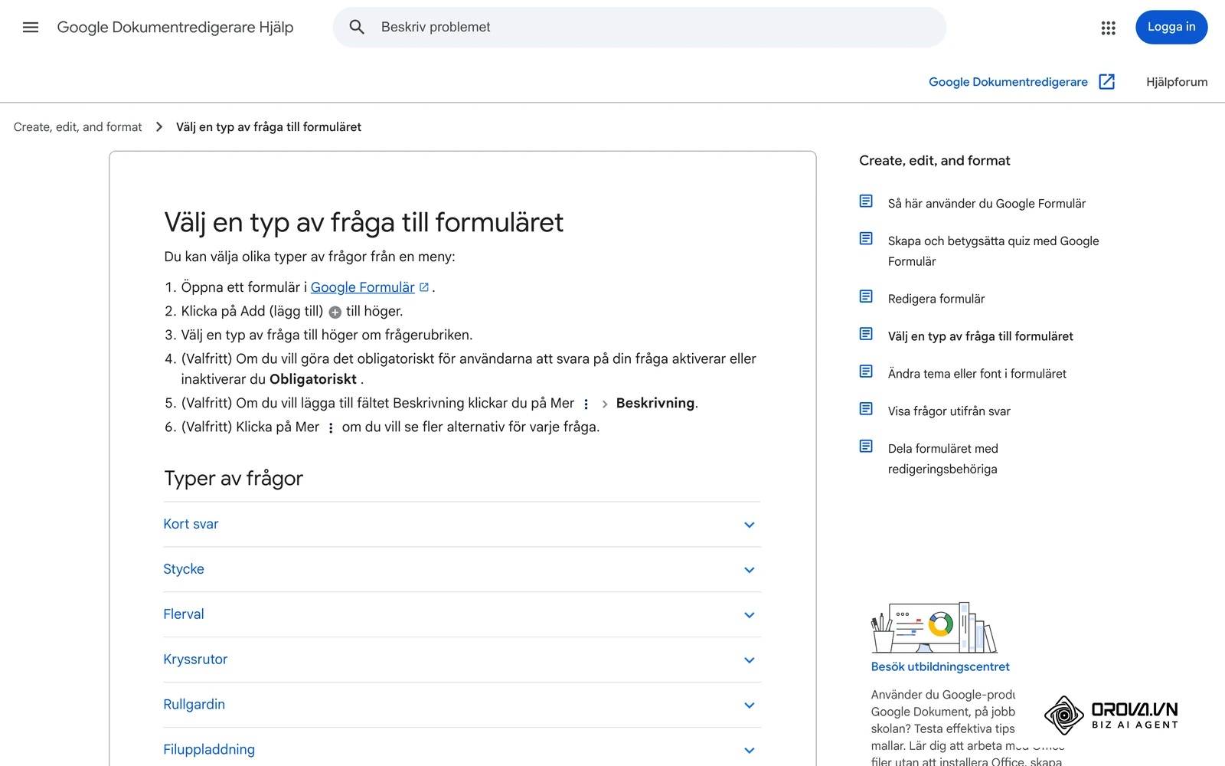Screen dimensions: 1225x766
Task: Open Dela formuläret med redigeringsbehöriga article
Action: [x=942, y=459]
